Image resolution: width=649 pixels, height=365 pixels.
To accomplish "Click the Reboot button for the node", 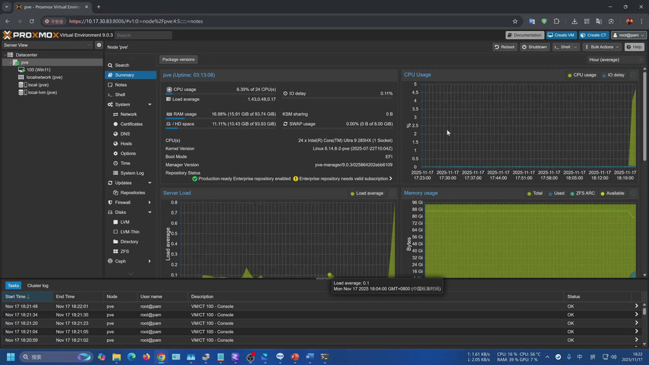I will pyautogui.click(x=505, y=47).
